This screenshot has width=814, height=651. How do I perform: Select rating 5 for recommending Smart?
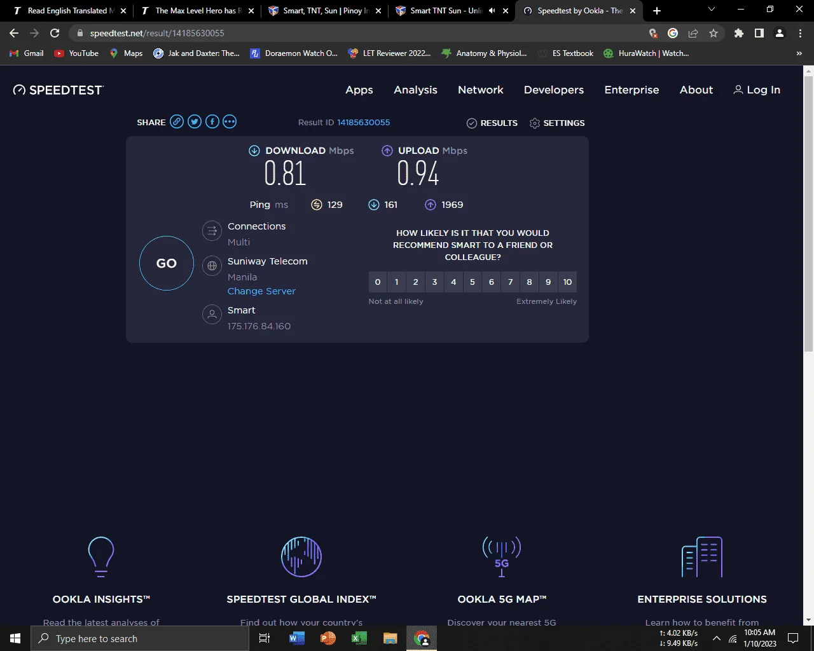pos(473,282)
